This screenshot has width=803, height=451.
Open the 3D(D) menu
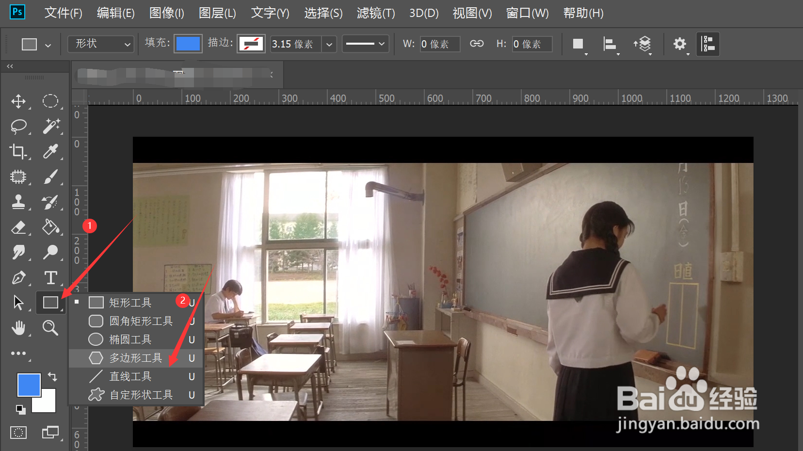(424, 13)
